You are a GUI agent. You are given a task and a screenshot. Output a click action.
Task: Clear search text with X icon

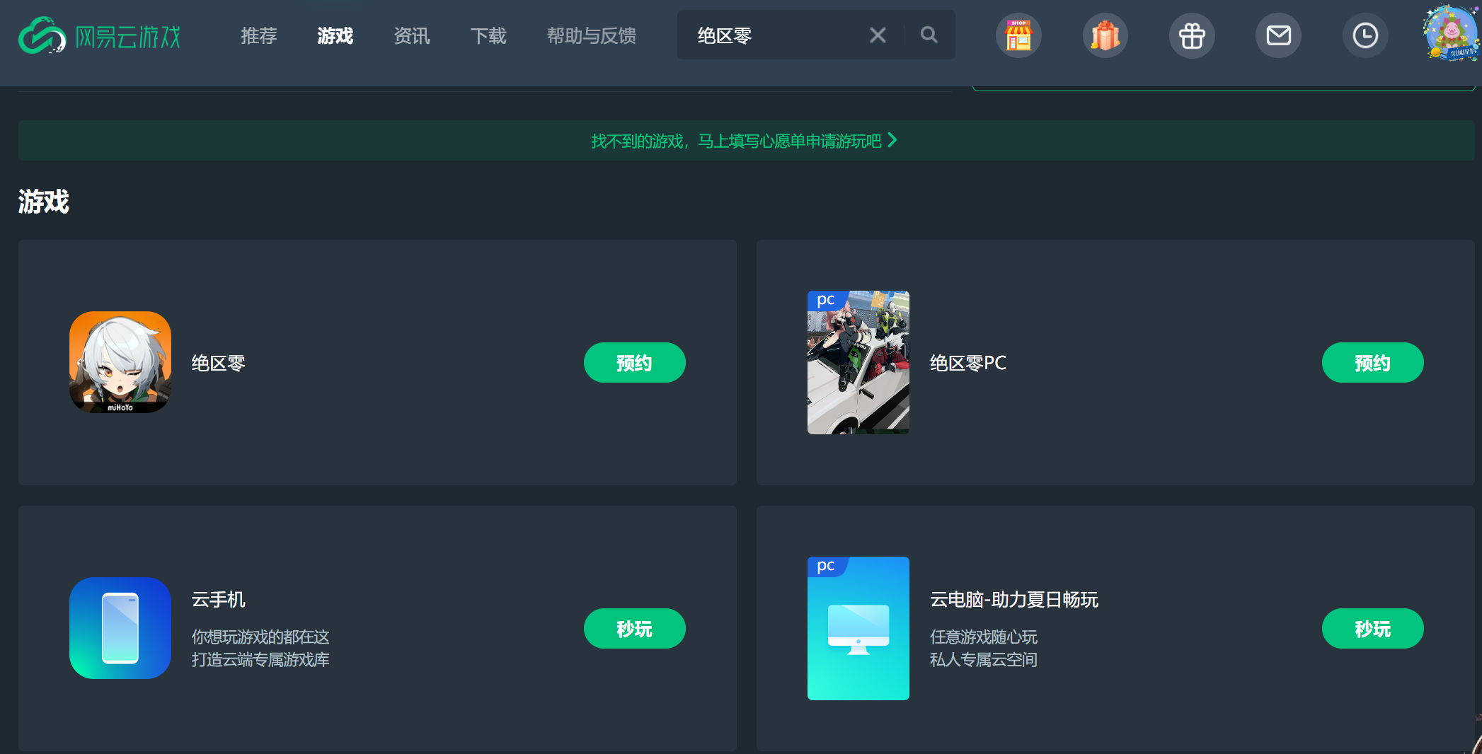tap(878, 35)
